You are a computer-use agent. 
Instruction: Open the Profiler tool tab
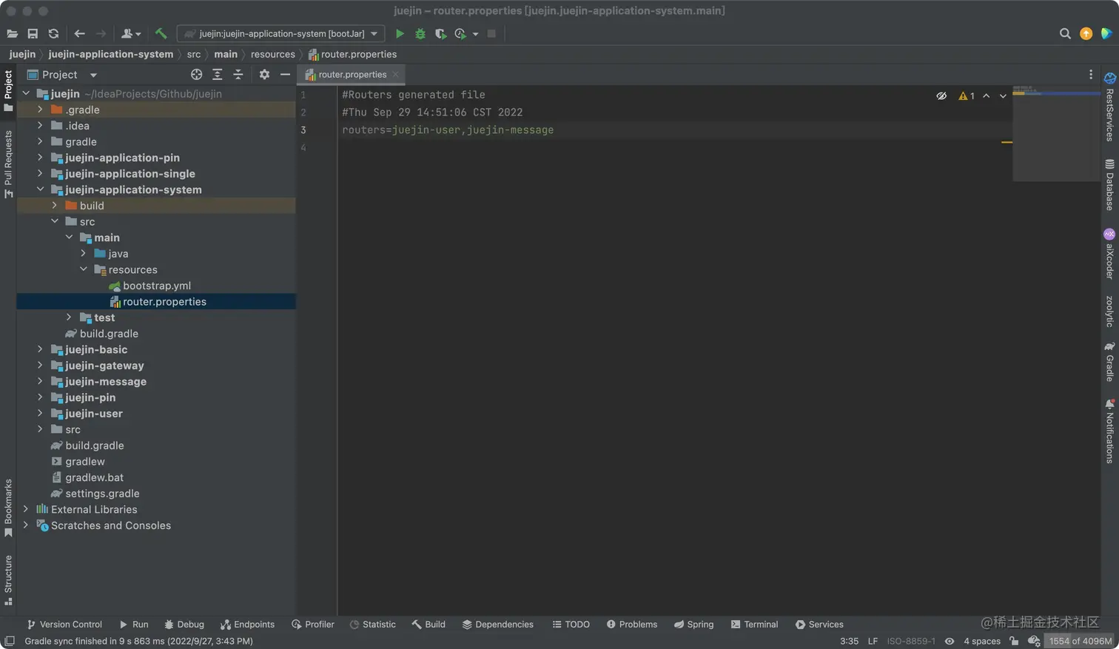313,625
